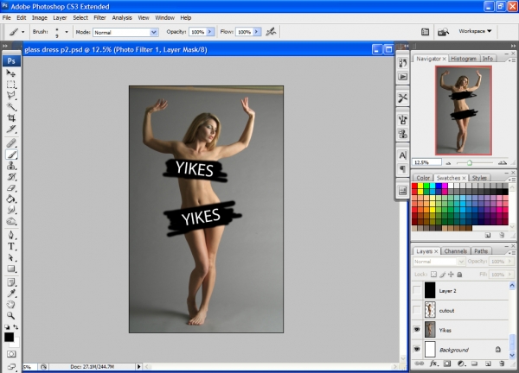Select the Smudge tool
Image resolution: width=519 pixels, height=373 pixels.
click(x=11, y=210)
